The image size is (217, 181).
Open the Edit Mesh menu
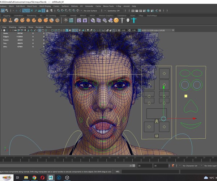pyautogui.click(x=21, y=6)
